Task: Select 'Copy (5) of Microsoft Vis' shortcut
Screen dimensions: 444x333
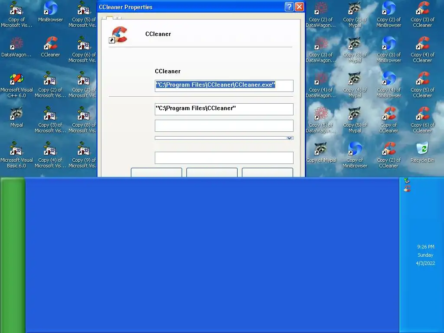Action: [82, 15]
